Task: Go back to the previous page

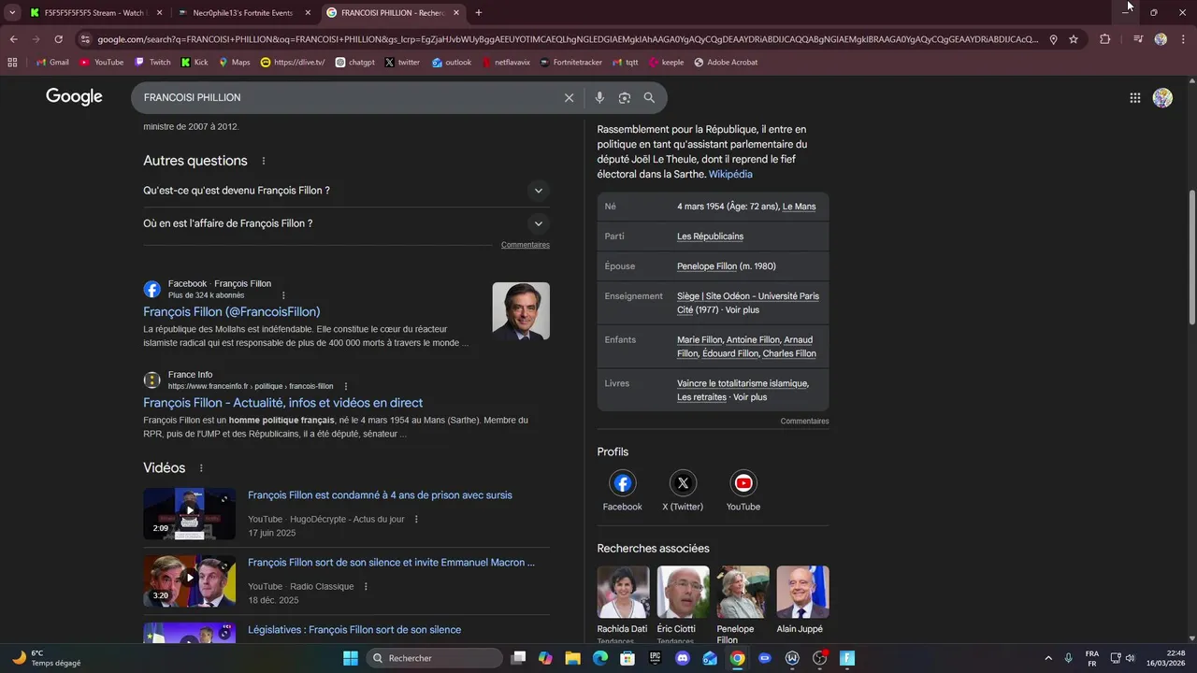Action: (13, 39)
